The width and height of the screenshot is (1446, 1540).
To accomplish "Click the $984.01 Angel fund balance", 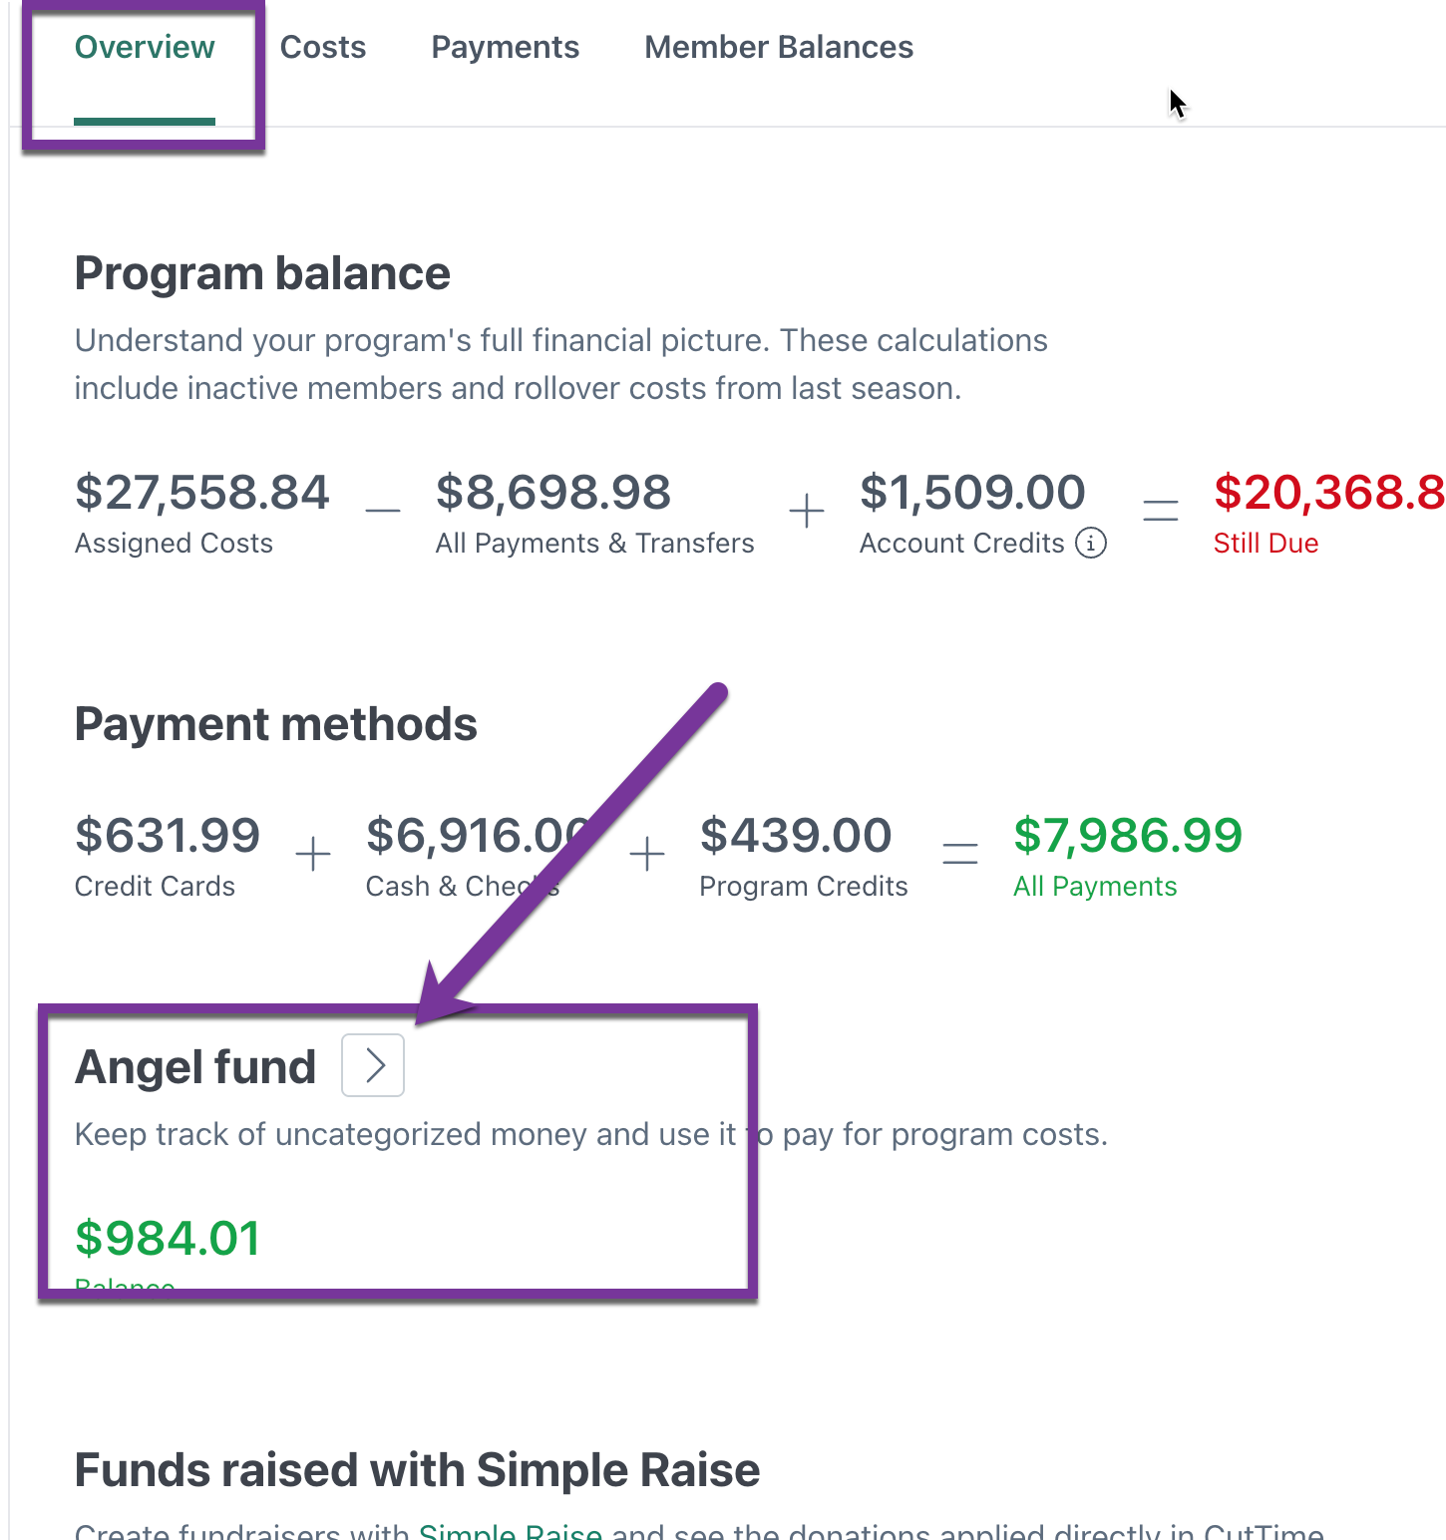I will [168, 1238].
